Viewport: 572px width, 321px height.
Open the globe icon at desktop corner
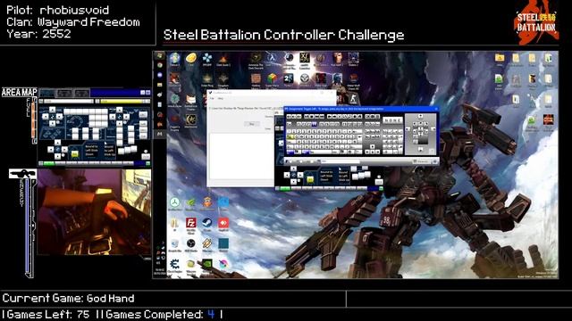[x=175, y=58]
